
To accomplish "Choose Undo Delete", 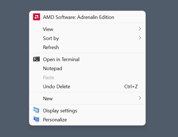I will [x=56, y=87].
